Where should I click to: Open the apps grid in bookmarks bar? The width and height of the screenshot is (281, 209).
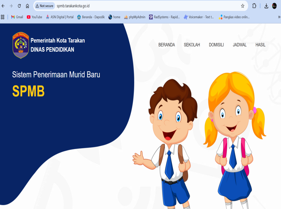3,17
